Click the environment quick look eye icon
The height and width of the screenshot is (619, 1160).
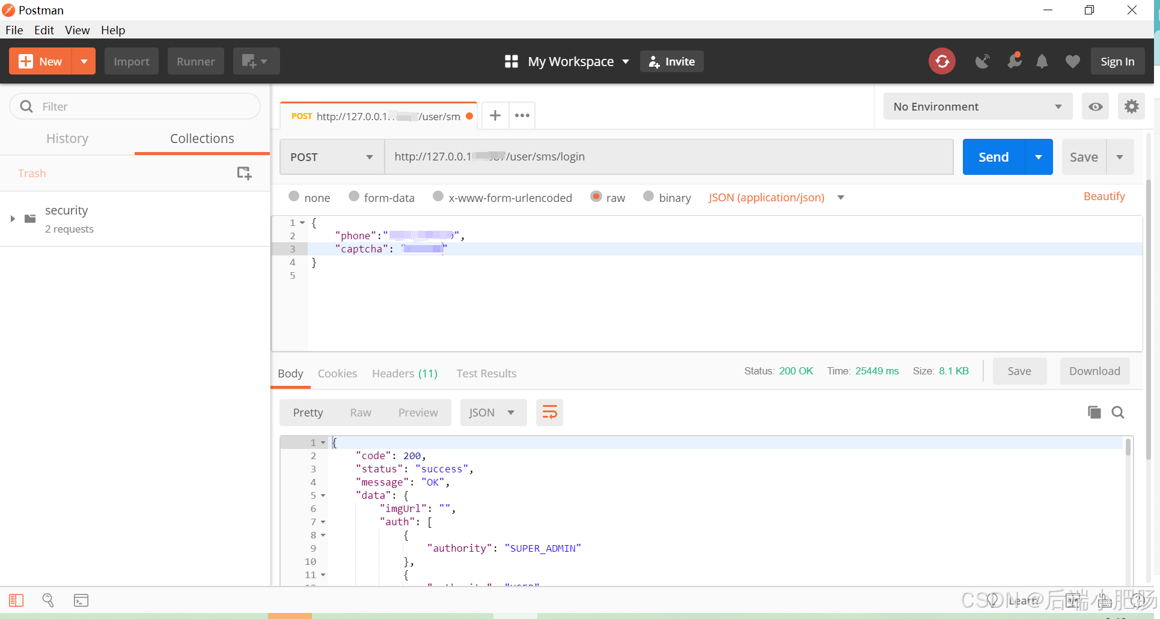(x=1096, y=106)
